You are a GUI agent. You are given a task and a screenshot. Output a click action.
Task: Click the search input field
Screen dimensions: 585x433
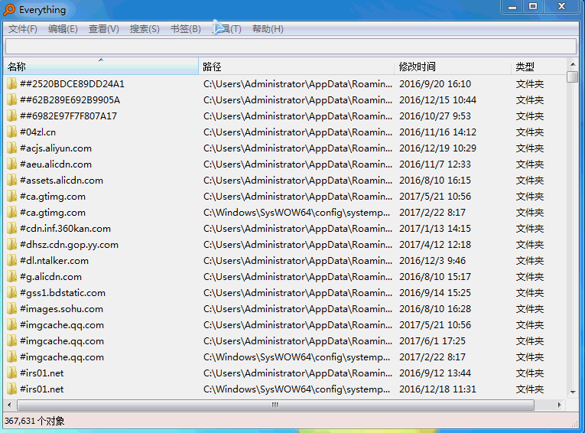(x=291, y=47)
